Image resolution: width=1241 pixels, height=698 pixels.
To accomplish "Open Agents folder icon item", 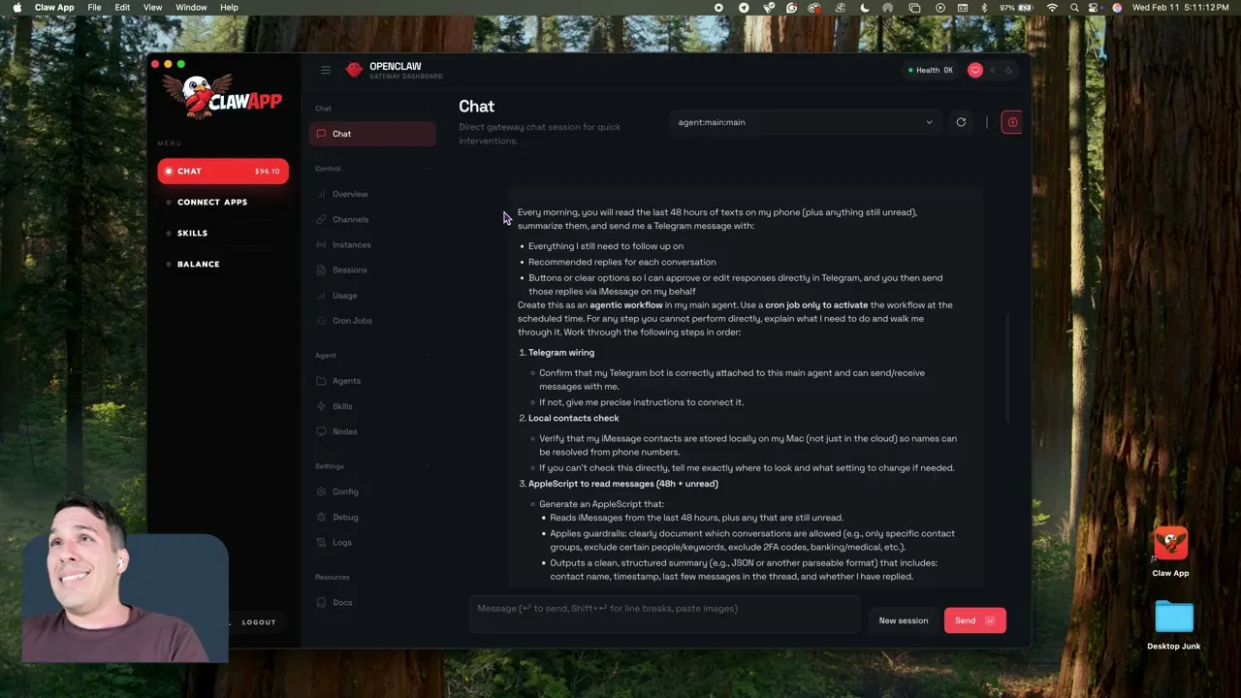I will (x=372, y=381).
